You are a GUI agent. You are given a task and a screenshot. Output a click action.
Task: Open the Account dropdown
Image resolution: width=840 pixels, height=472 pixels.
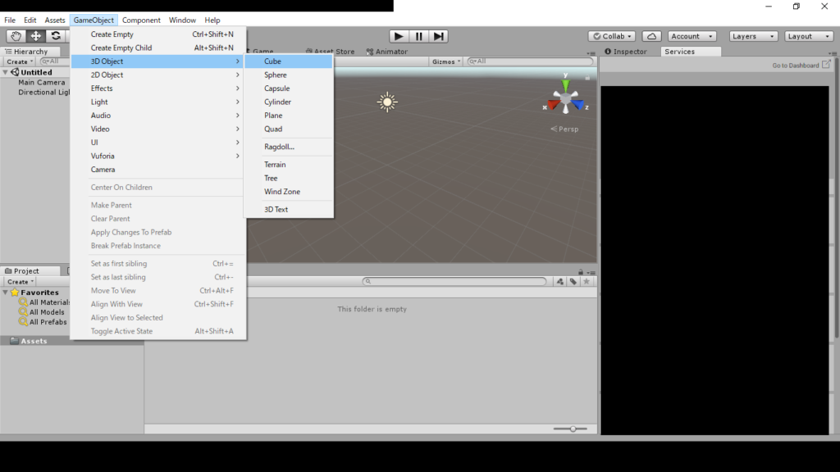click(692, 36)
